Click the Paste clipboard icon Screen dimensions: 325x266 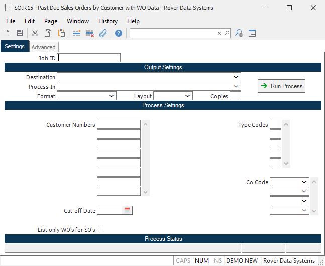[x=61, y=33]
